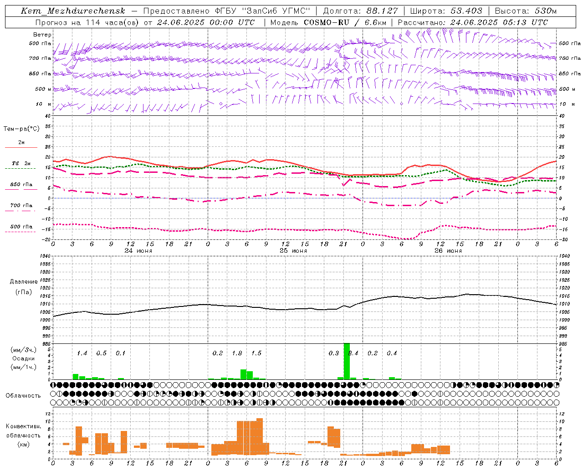Image resolution: width=583 pixels, height=467 pixels.
Task: Click the 700 гПа temperature legend entry
Action: click(21, 206)
